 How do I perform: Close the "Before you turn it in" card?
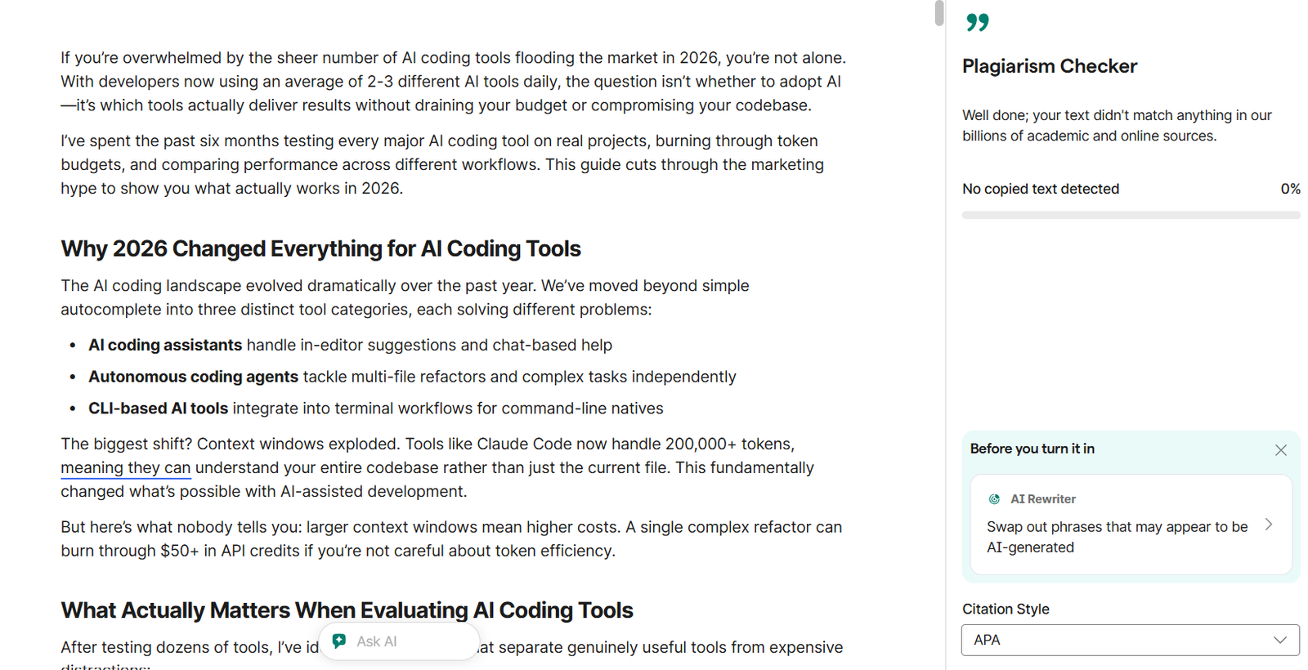[x=1280, y=450]
